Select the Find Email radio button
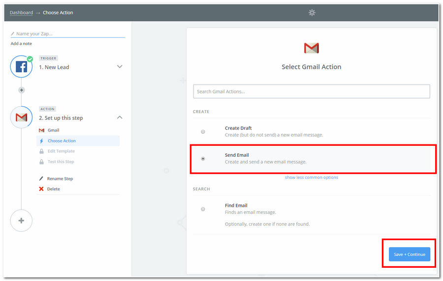The width and height of the screenshot is (443, 281). pyautogui.click(x=203, y=209)
